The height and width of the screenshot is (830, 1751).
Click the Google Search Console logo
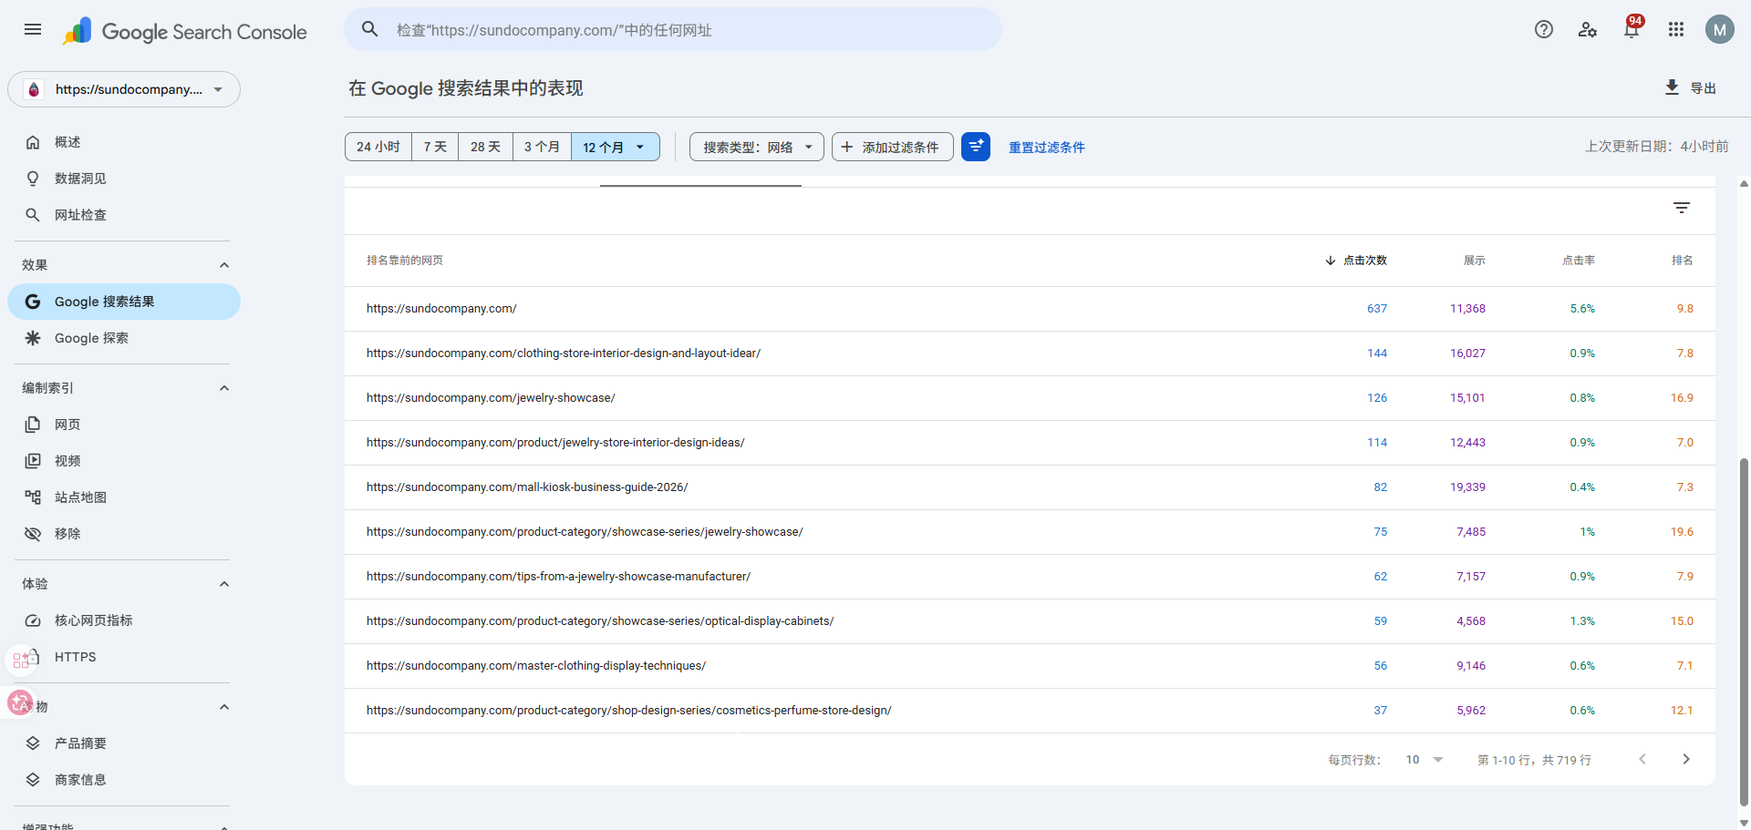pos(185,32)
